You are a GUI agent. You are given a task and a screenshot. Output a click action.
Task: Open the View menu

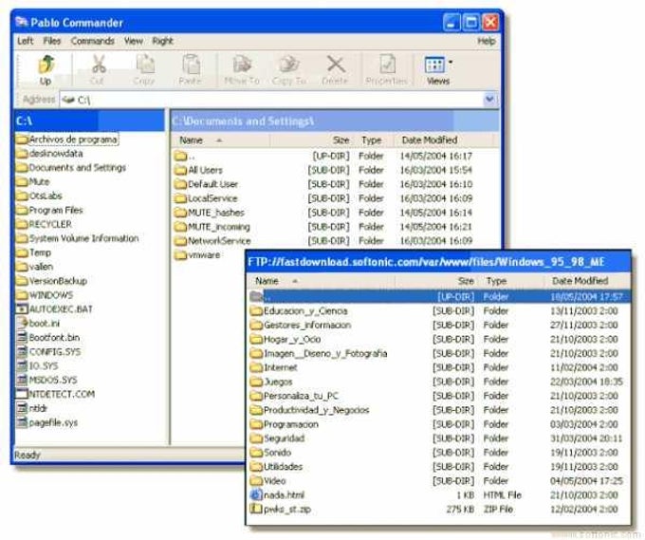coord(134,41)
